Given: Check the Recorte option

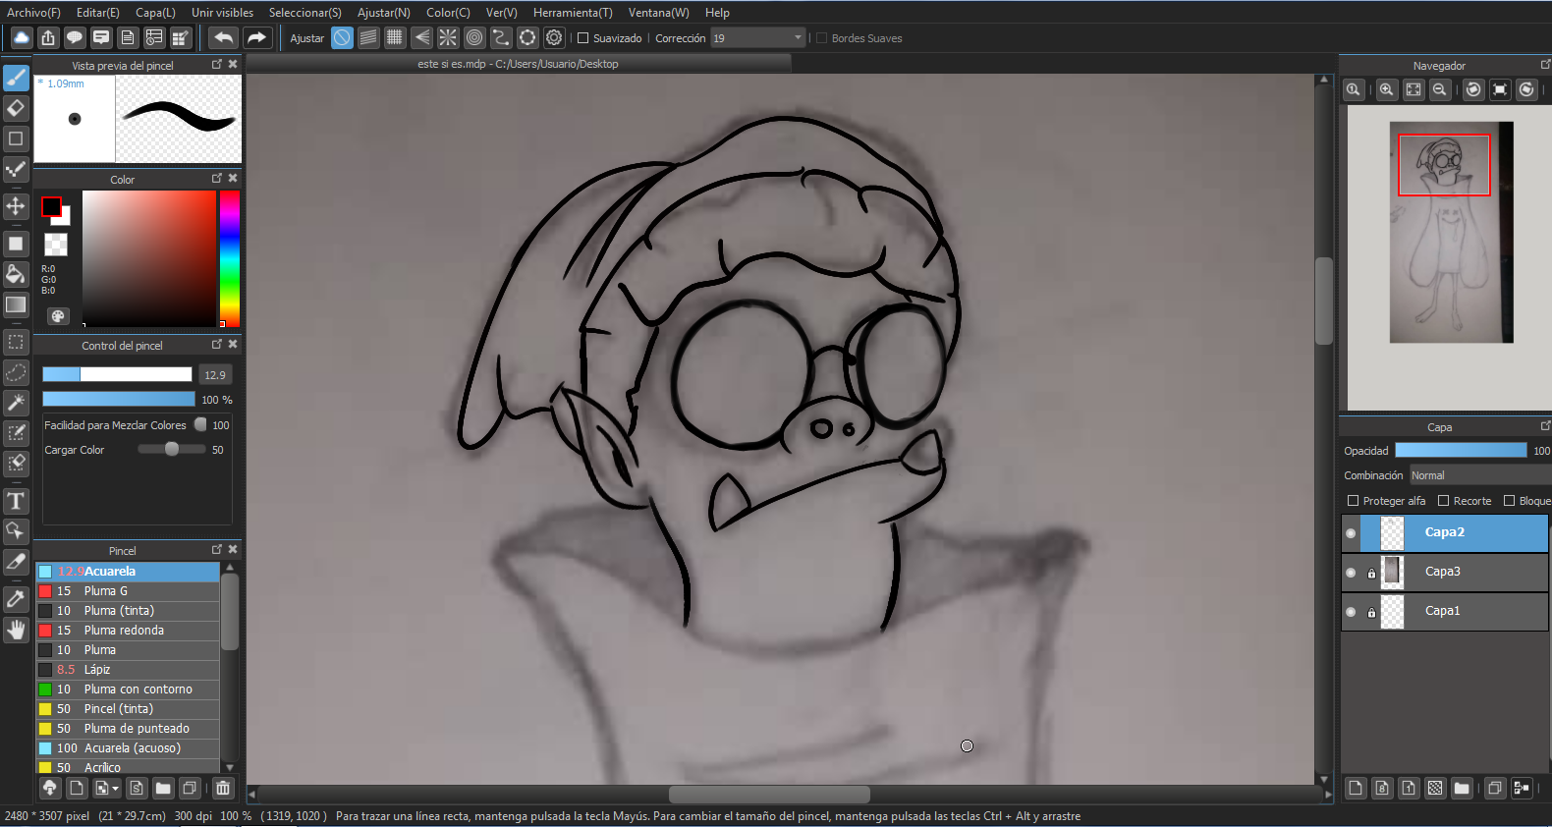Looking at the screenshot, I should 1444,501.
